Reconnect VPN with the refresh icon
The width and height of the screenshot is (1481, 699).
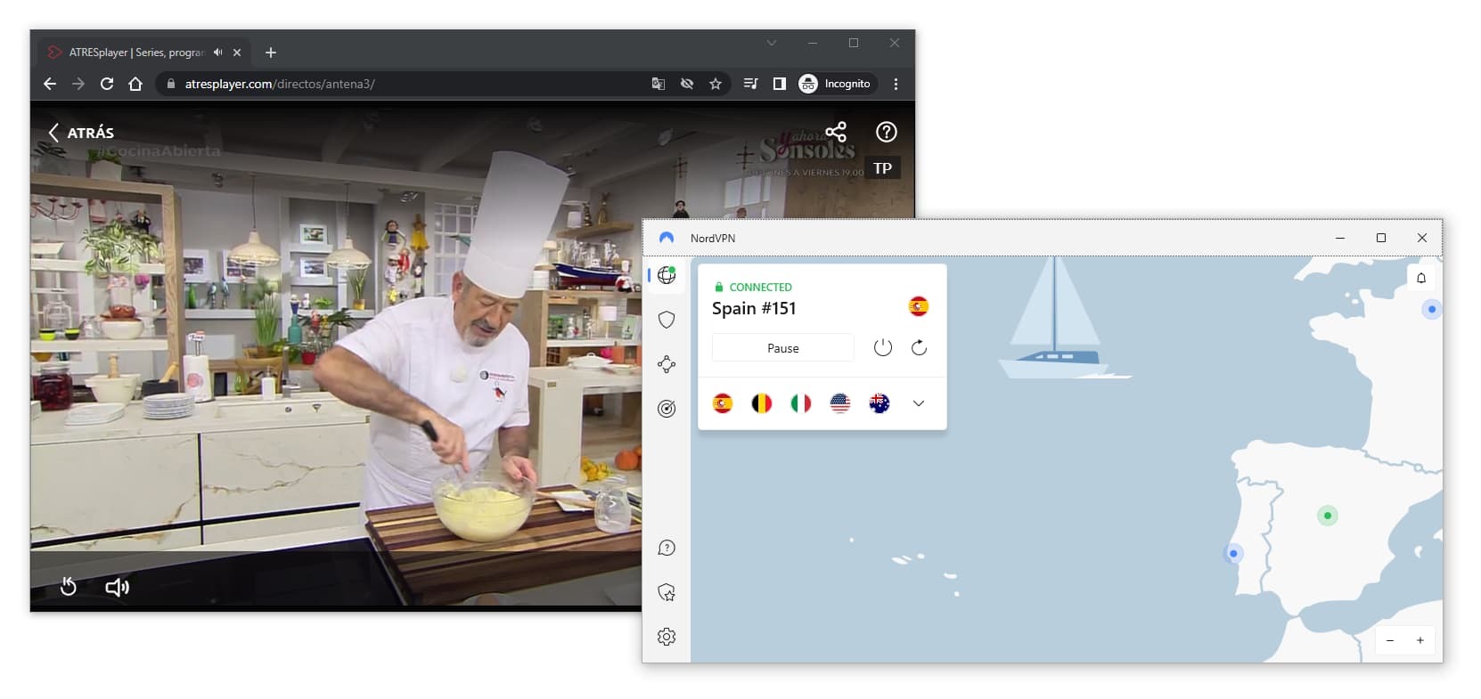[920, 348]
